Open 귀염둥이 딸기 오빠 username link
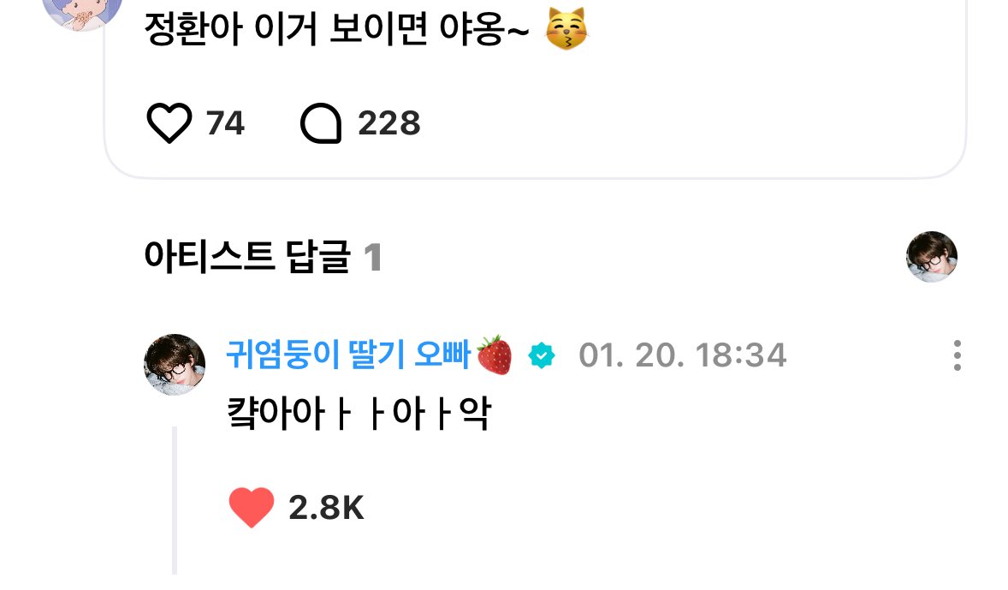1008x590 pixels. (x=348, y=355)
